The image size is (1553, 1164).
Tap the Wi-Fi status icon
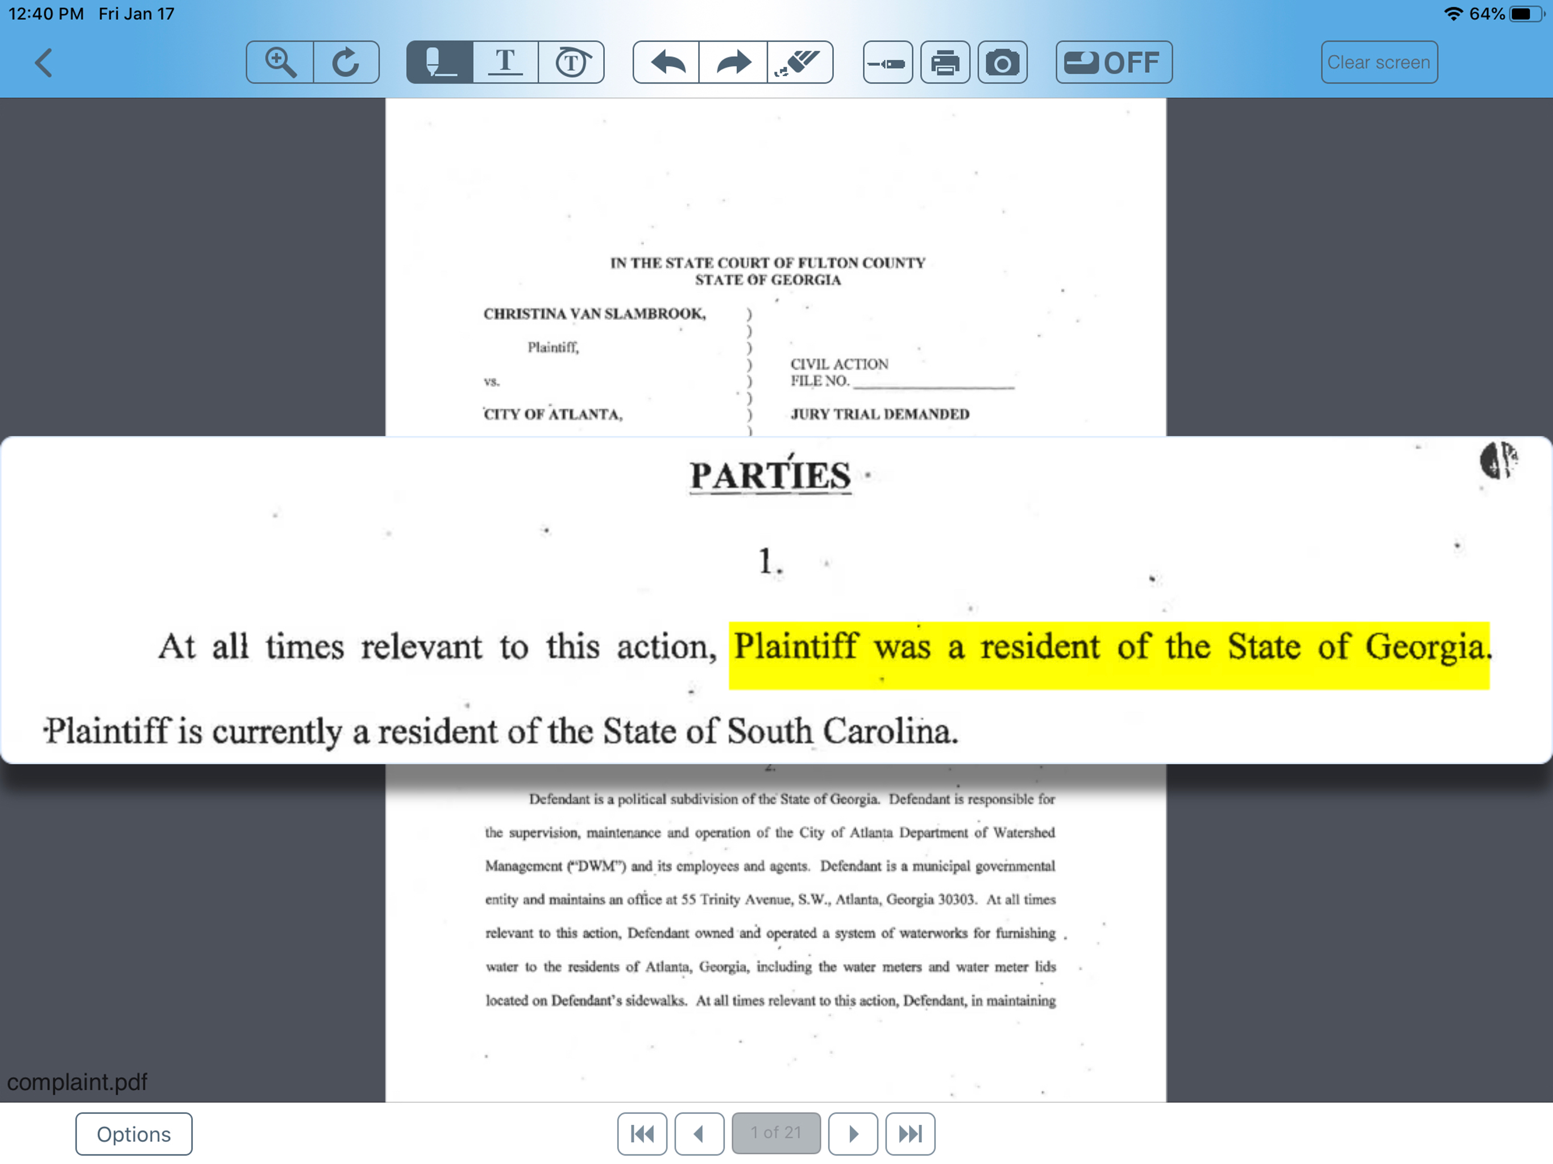(1454, 13)
